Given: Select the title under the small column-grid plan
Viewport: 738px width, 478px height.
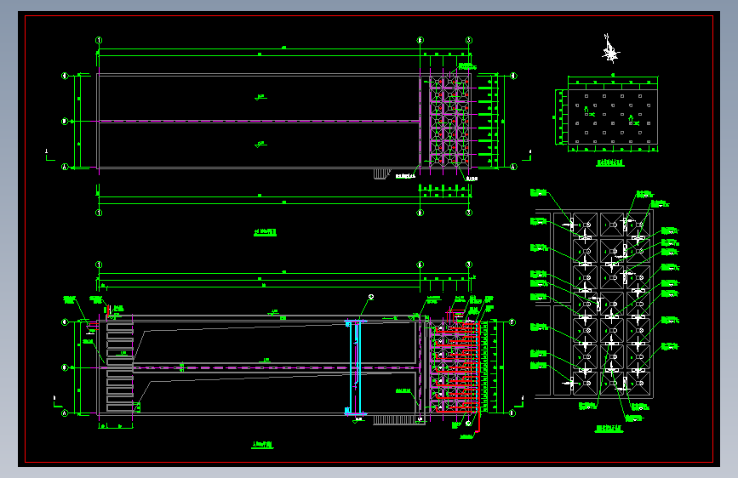Looking at the screenshot, I should (610, 162).
